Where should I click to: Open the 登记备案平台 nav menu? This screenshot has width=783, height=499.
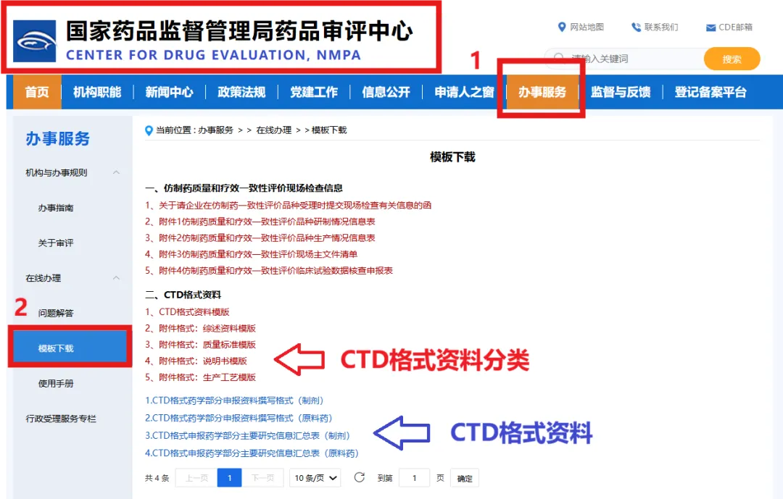(710, 92)
